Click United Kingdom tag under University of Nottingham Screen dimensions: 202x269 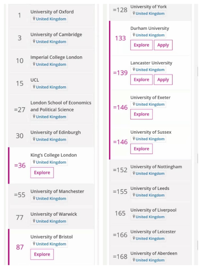(150, 174)
